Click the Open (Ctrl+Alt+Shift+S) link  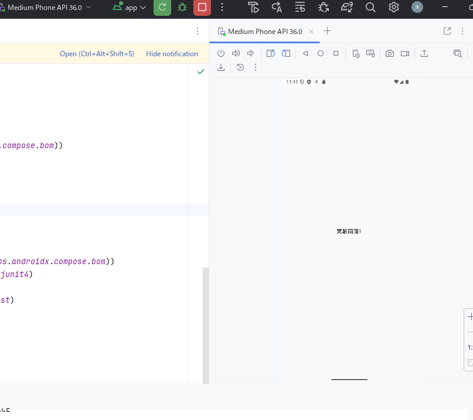pos(97,54)
